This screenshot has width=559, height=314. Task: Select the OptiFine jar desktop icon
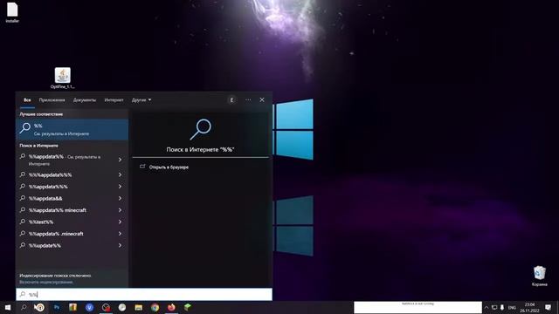click(x=62, y=78)
